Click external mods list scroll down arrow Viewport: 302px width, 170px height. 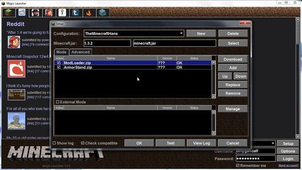[x=214, y=133]
